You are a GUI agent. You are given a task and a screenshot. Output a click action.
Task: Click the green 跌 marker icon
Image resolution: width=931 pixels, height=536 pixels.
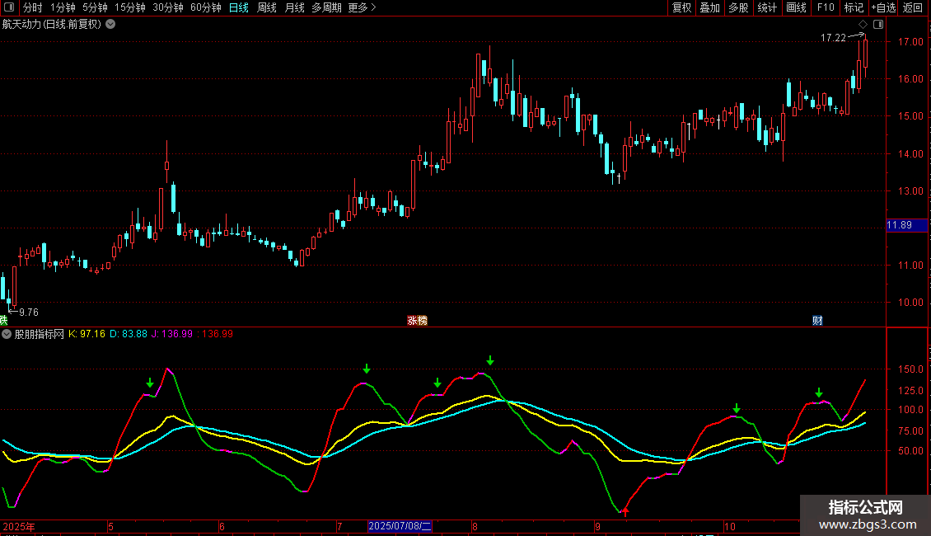[3, 320]
